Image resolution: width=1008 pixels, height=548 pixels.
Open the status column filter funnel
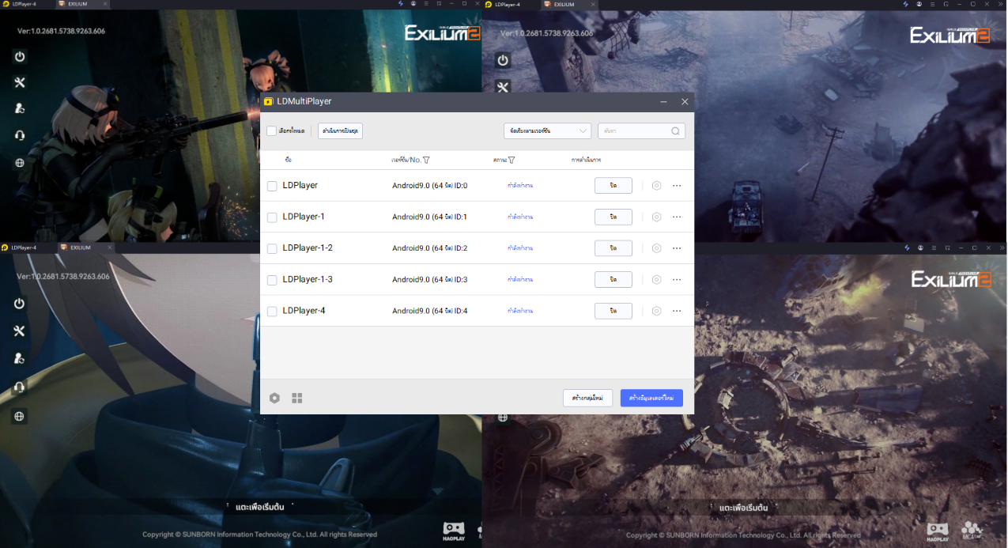[512, 160]
